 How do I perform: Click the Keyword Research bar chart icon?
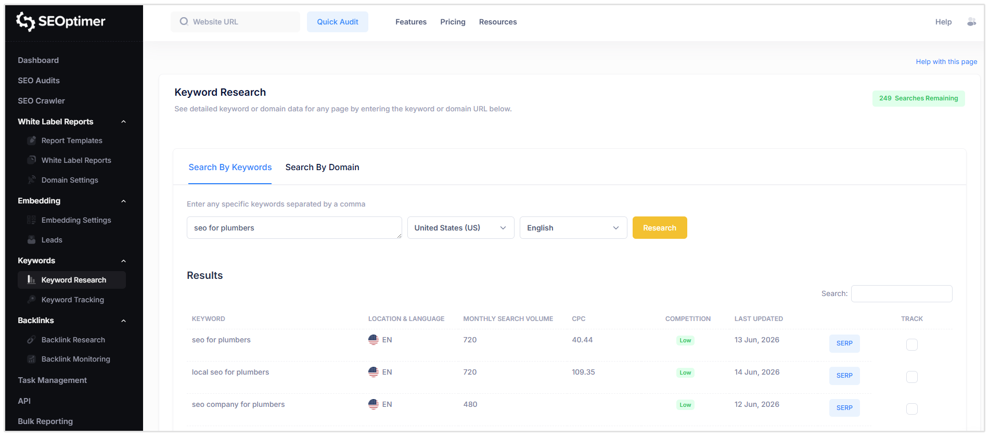click(32, 280)
